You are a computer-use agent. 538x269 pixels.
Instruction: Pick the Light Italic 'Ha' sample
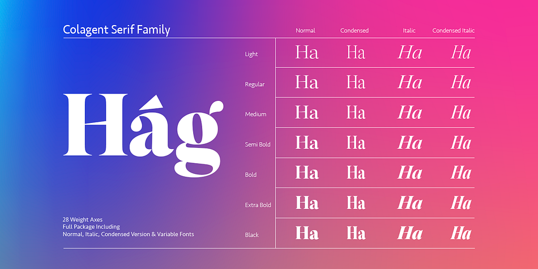click(x=409, y=53)
